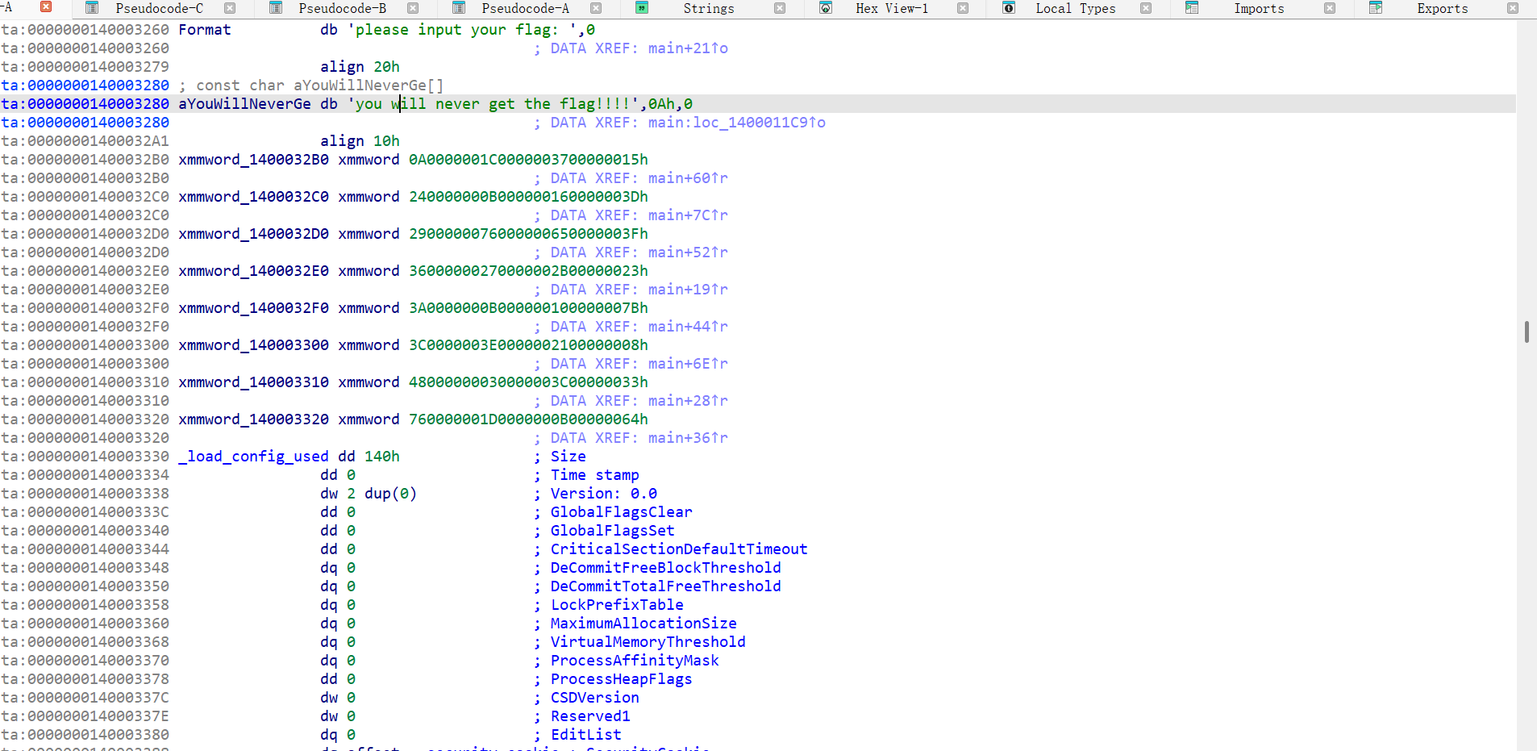Switch to the Strings tab

[x=708, y=8]
